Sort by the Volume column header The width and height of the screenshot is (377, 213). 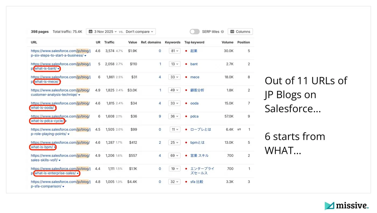click(x=228, y=42)
